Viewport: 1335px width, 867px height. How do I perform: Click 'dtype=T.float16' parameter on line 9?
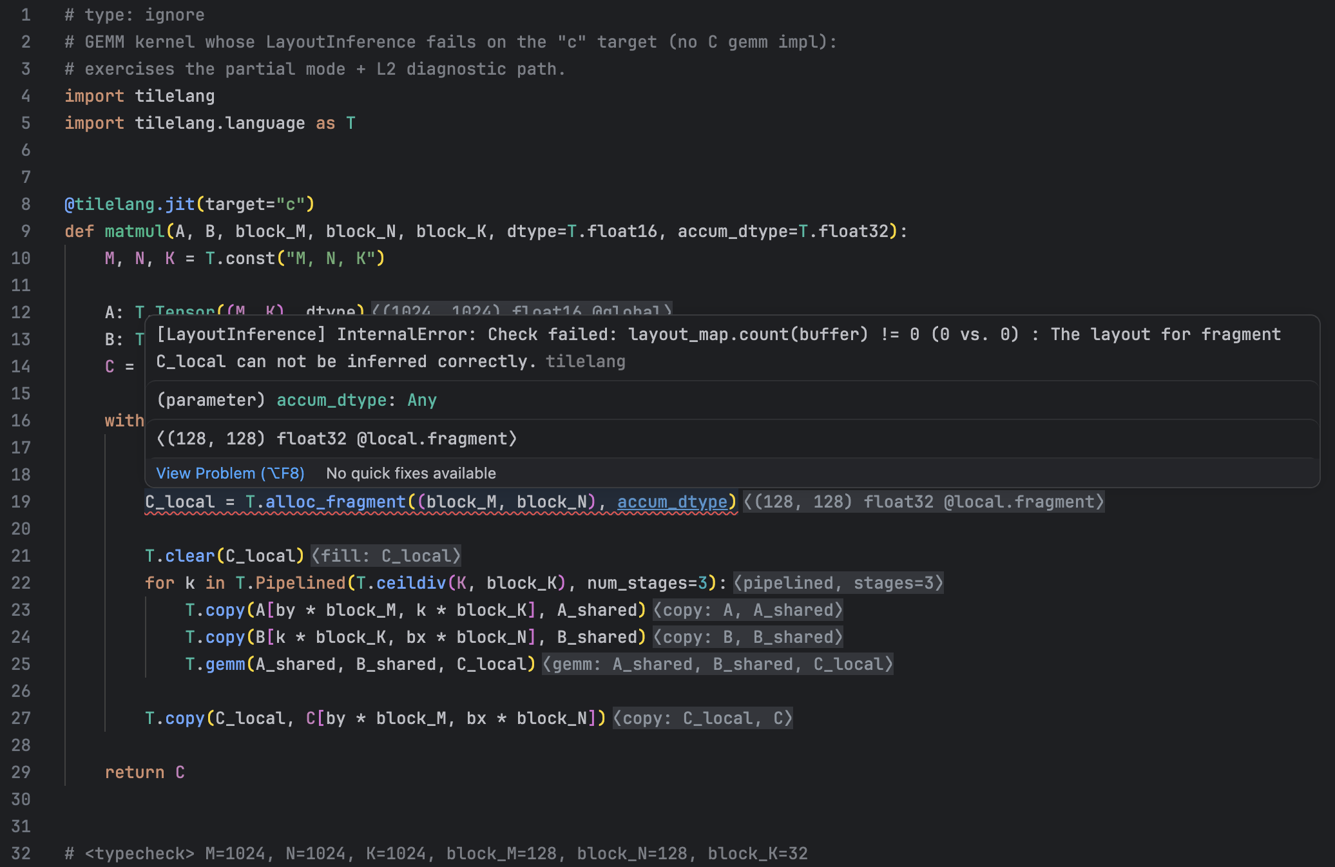click(x=582, y=231)
